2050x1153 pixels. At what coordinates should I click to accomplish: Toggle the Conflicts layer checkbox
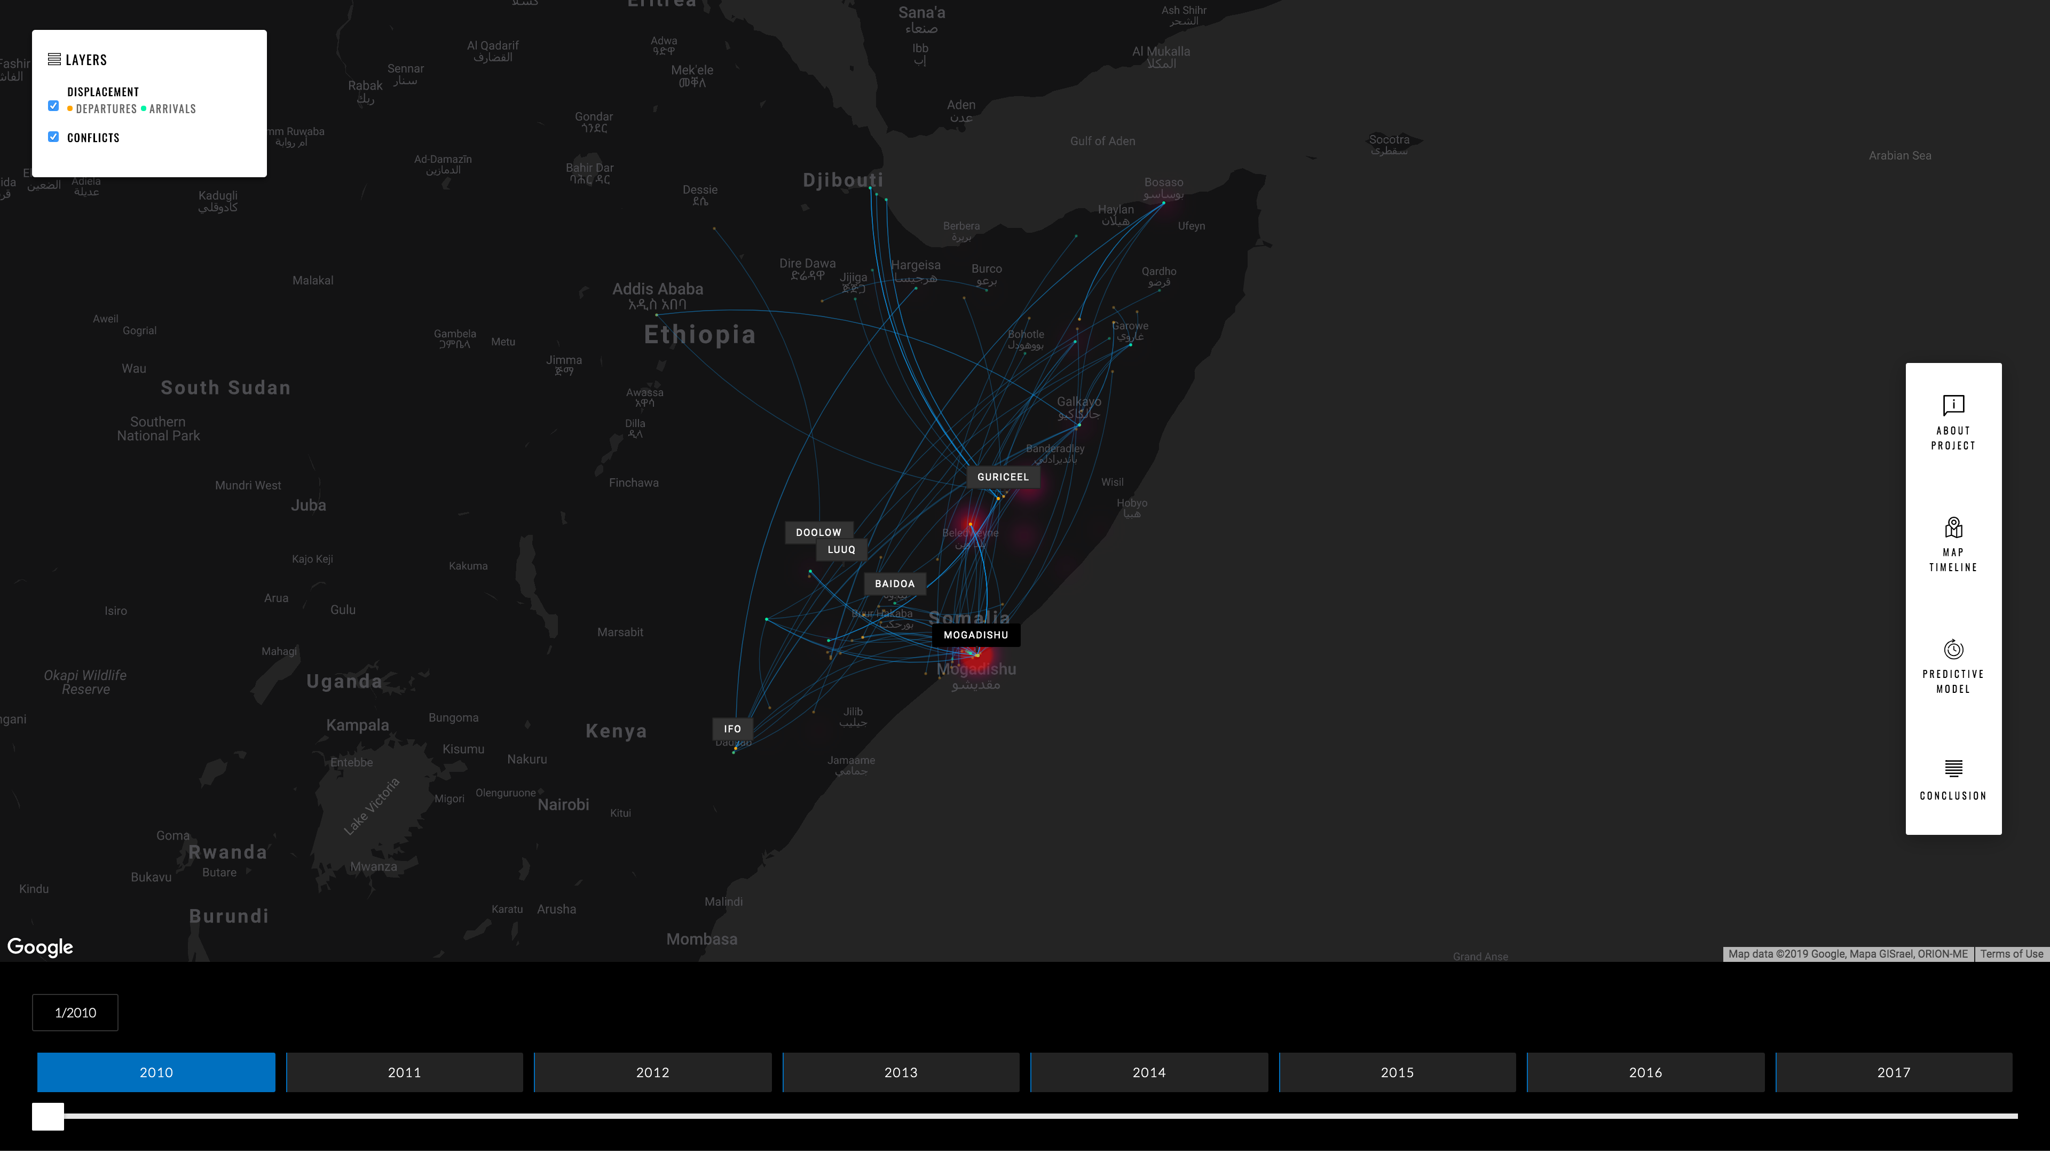53,137
